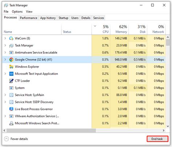This screenshot has width=172, height=147.
Task: Open the View menu
Action: pyautogui.click(x=29, y=12)
